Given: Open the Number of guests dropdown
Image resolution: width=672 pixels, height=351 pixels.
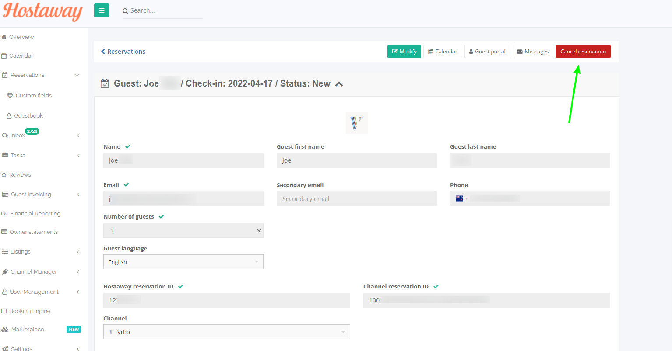Looking at the screenshot, I should pyautogui.click(x=183, y=231).
